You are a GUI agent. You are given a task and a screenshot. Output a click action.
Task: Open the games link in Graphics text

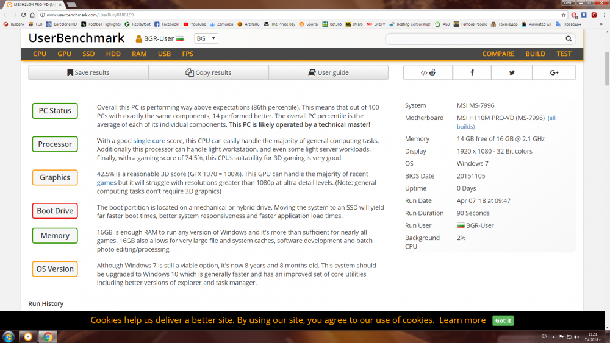click(x=107, y=183)
